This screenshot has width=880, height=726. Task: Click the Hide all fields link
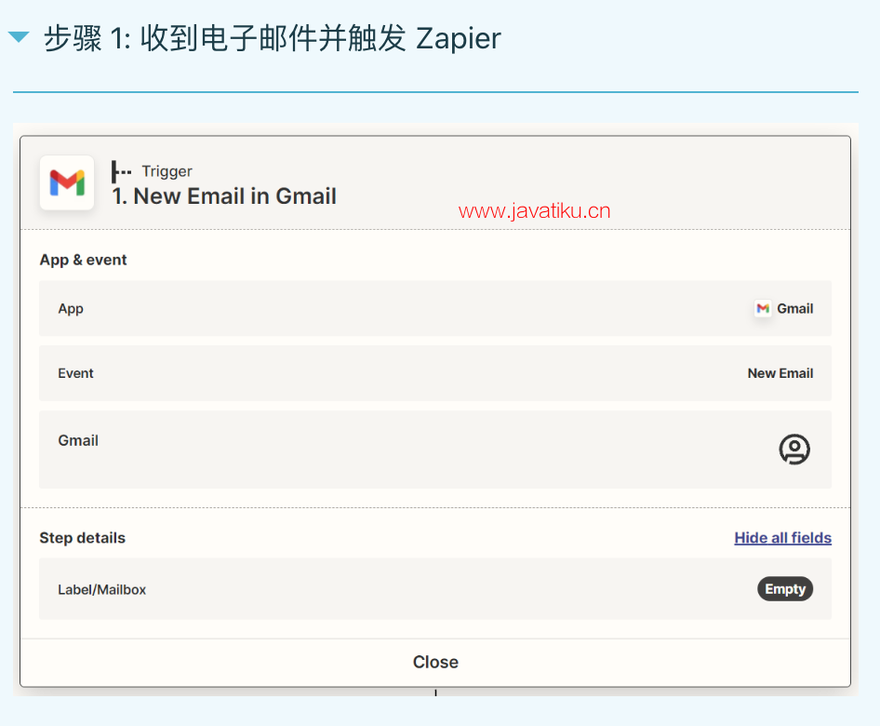pyautogui.click(x=783, y=537)
